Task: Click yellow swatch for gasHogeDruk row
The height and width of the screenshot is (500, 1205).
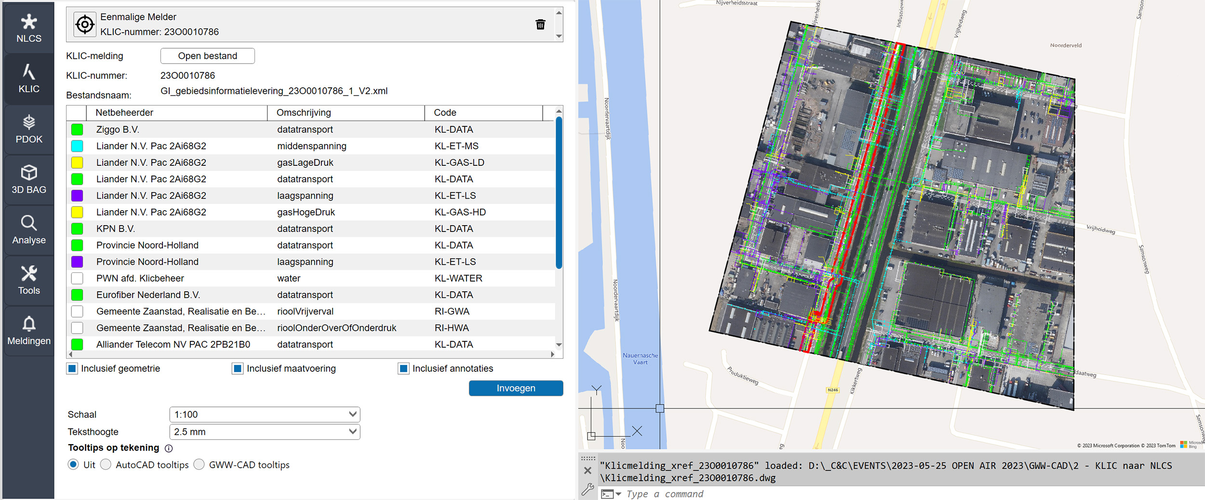Action: 77,212
